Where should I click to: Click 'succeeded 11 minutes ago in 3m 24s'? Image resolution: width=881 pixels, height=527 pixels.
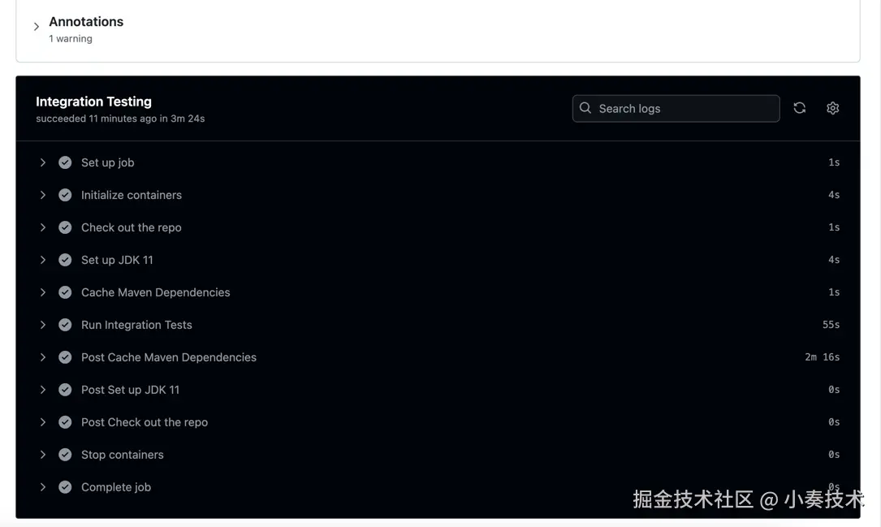click(x=120, y=119)
